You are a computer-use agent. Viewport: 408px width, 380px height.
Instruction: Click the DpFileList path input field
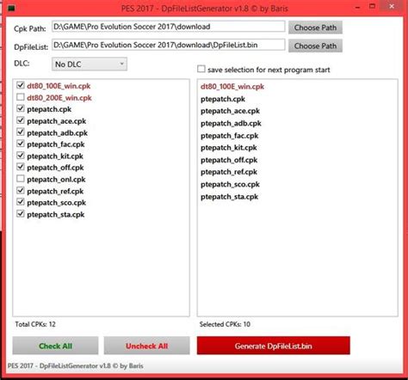tap(169, 45)
